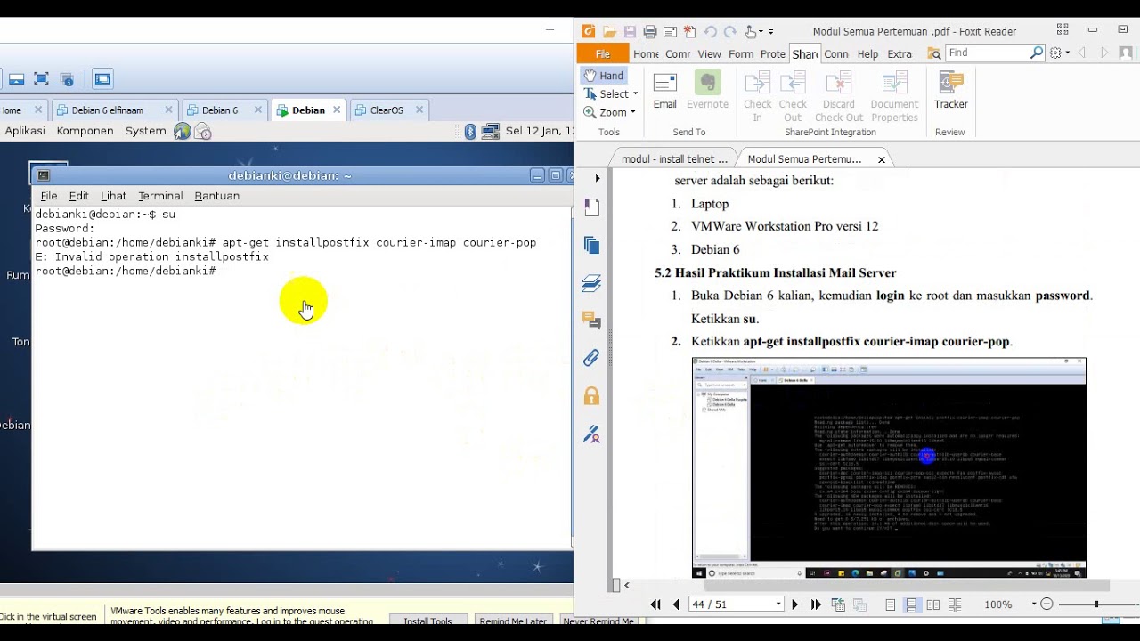
Task: Switch to the View ribbon tab
Action: tap(709, 53)
